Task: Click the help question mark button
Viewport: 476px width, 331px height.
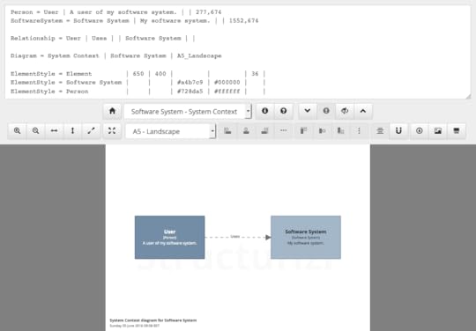Action: tap(284, 111)
